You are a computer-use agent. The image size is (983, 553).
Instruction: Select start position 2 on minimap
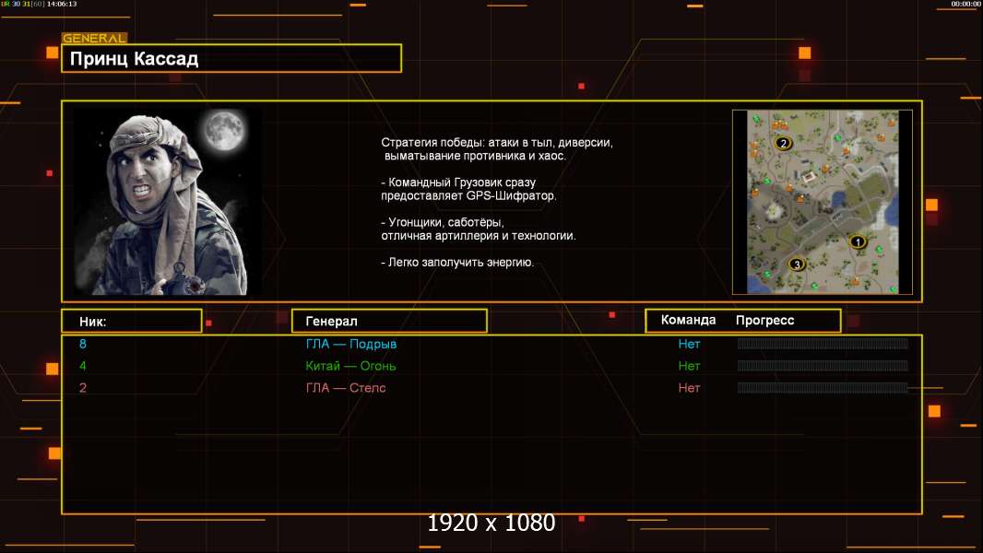[783, 144]
